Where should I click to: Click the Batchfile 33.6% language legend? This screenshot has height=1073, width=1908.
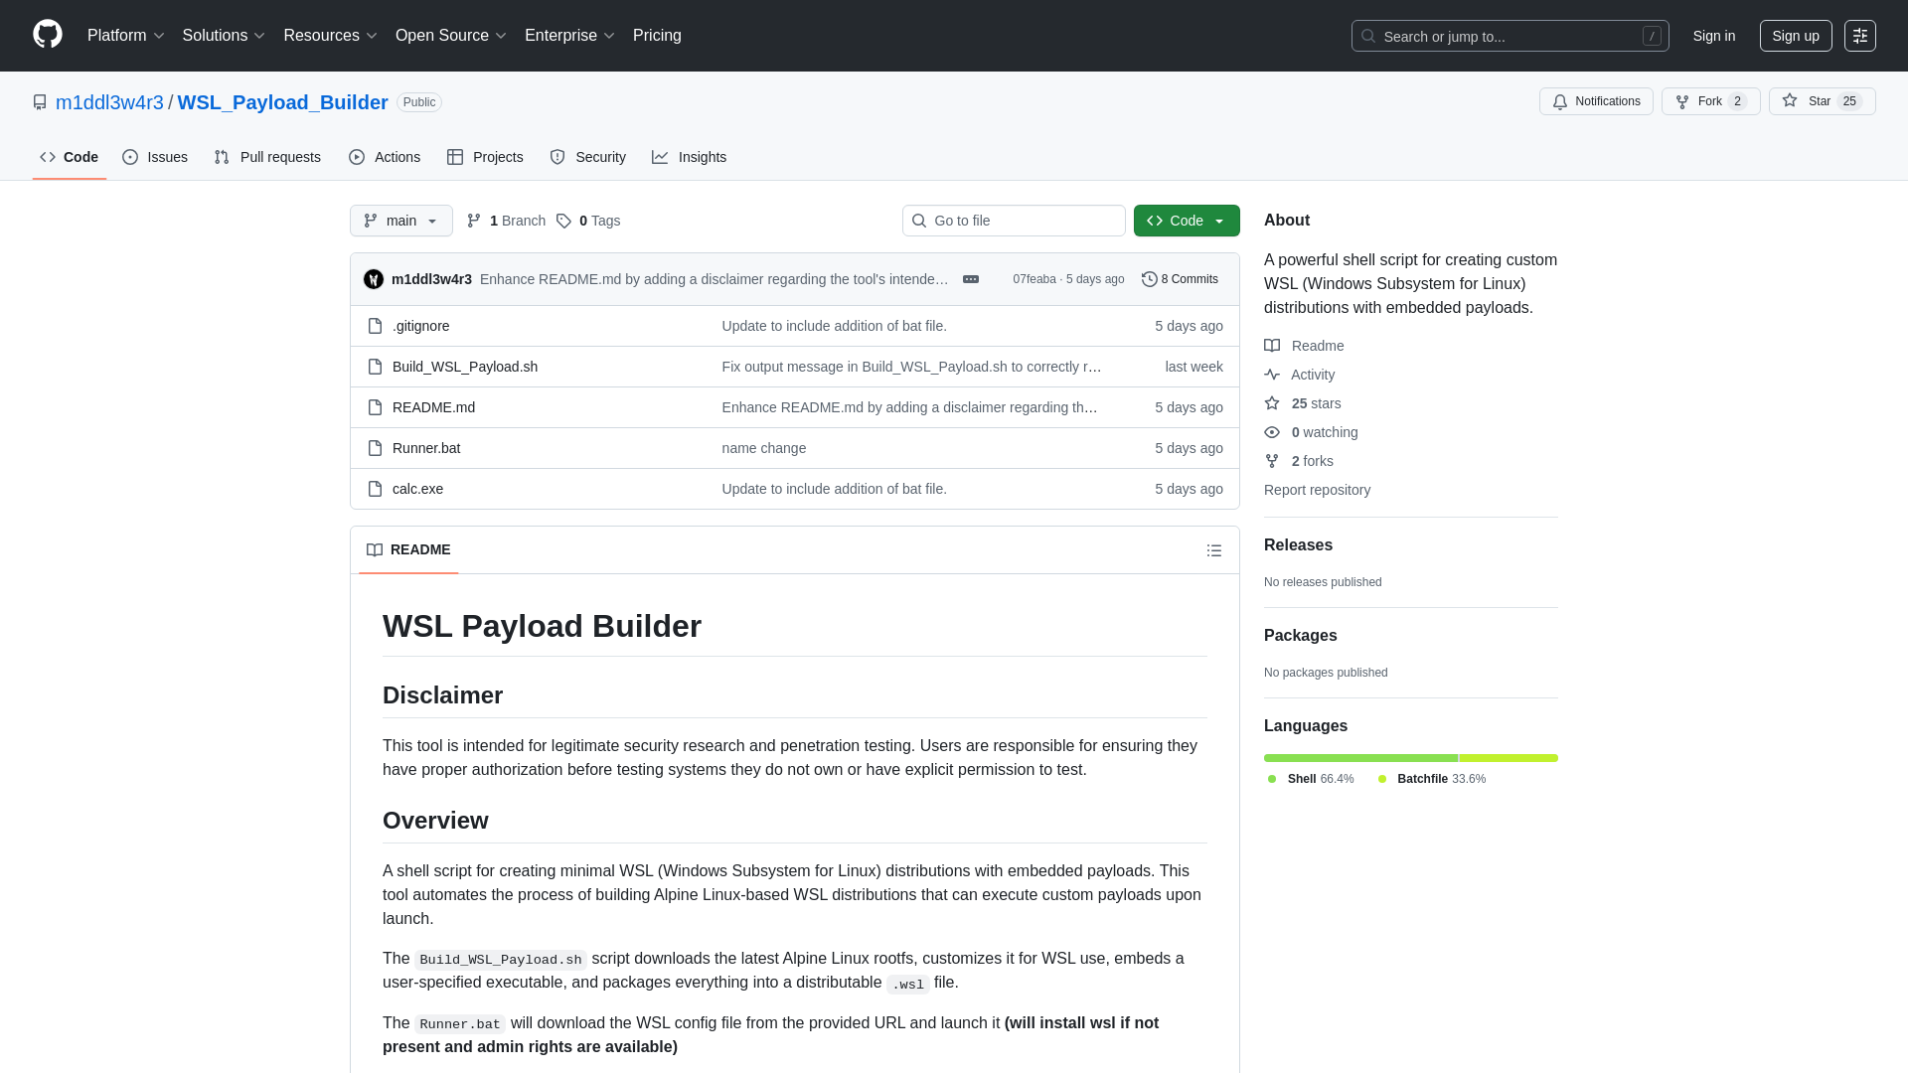tap(1432, 779)
